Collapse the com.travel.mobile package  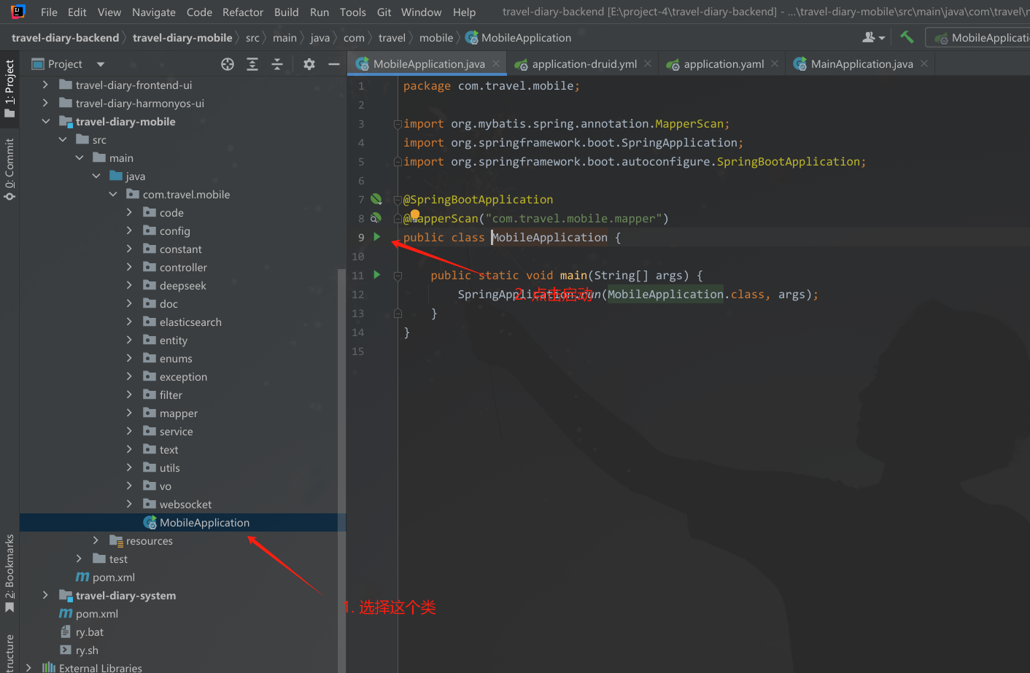pyautogui.click(x=113, y=194)
